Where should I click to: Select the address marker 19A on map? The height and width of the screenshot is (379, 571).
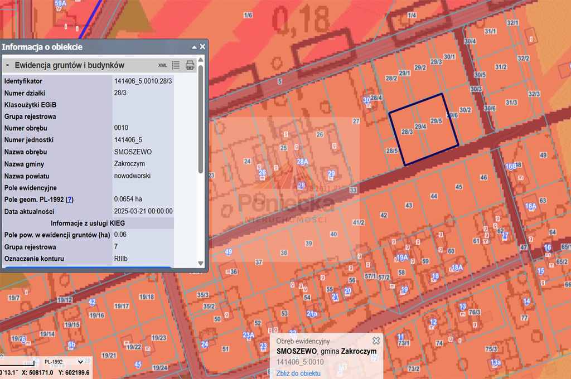click(402, 257)
